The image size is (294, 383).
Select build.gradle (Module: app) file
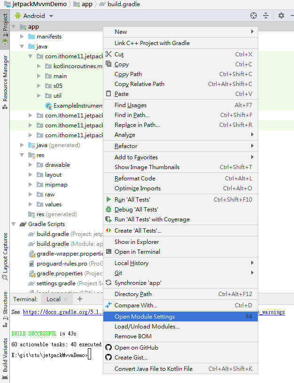click(x=65, y=244)
